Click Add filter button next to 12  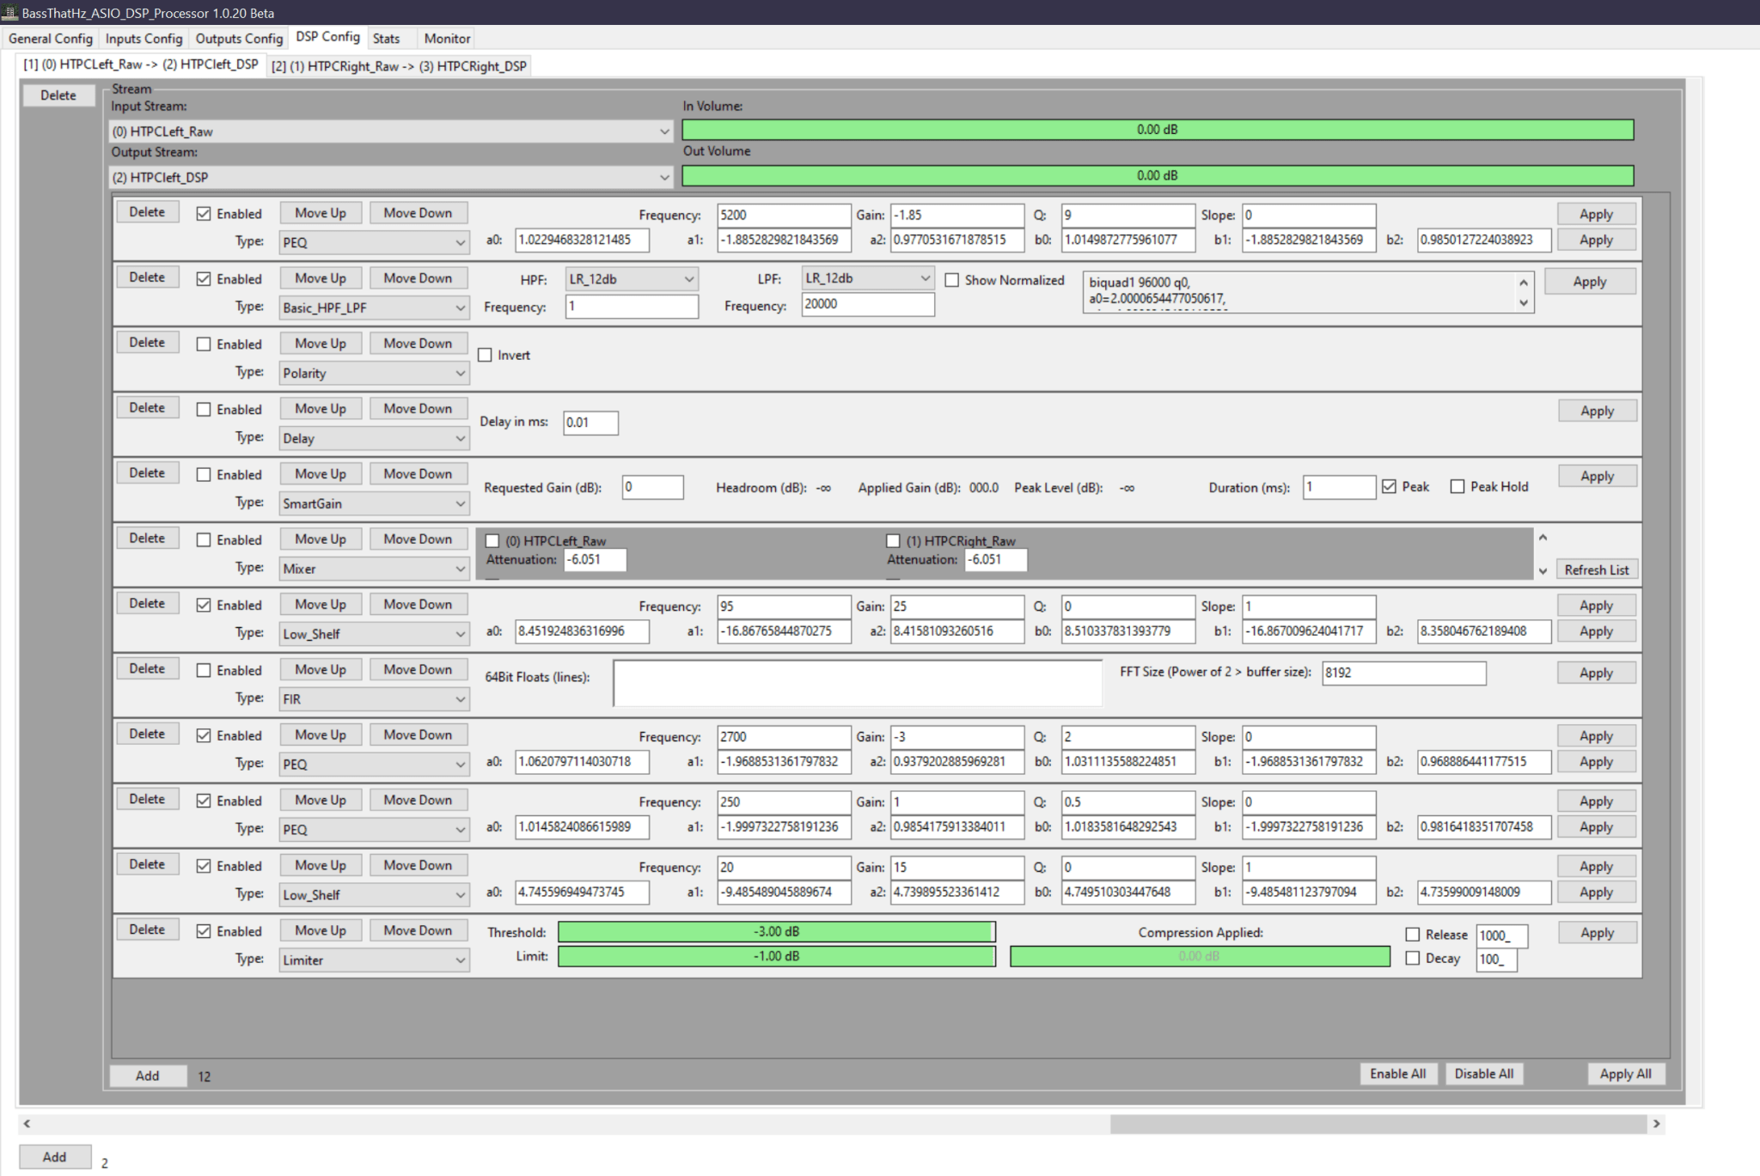[148, 1075]
